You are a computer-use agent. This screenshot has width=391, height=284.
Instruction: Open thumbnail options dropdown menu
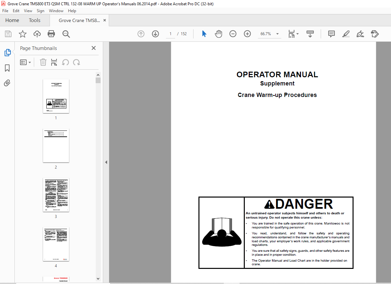[x=25, y=62]
